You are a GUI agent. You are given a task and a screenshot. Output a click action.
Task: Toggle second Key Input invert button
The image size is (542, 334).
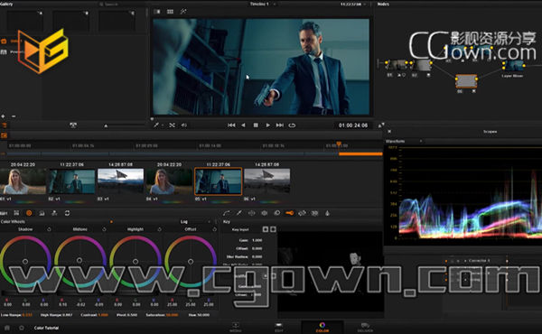point(273,229)
